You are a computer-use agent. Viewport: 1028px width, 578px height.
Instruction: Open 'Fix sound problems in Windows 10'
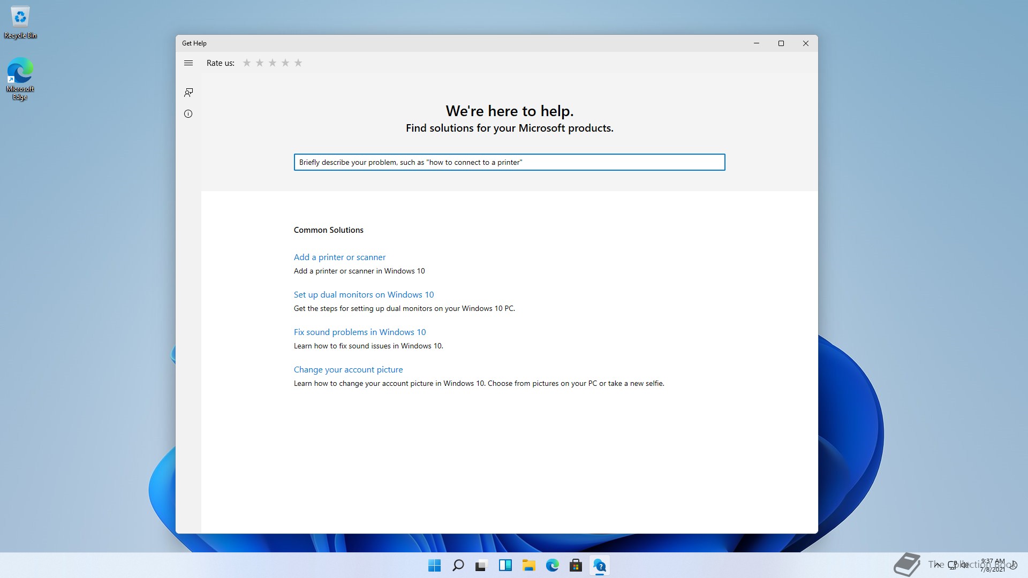click(360, 332)
